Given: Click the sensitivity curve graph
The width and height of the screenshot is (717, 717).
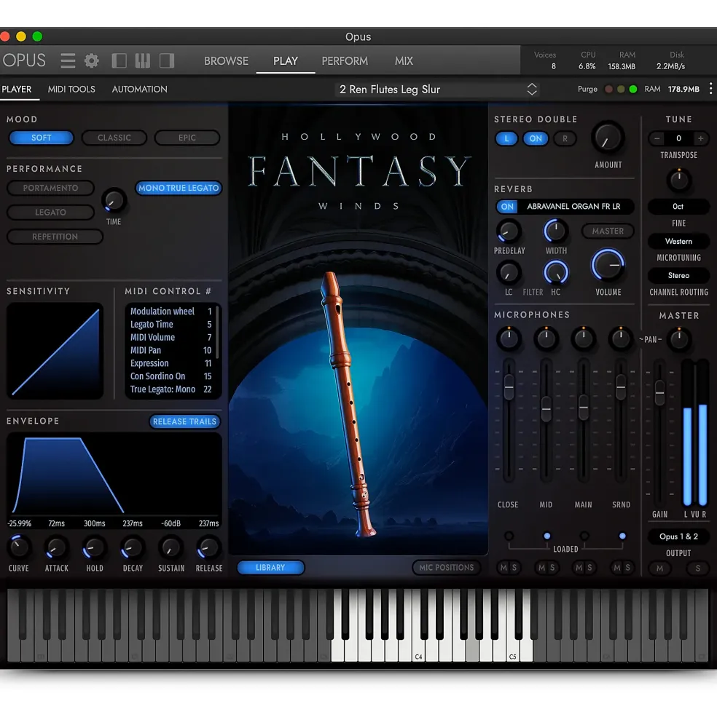Looking at the screenshot, I should click(x=55, y=350).
